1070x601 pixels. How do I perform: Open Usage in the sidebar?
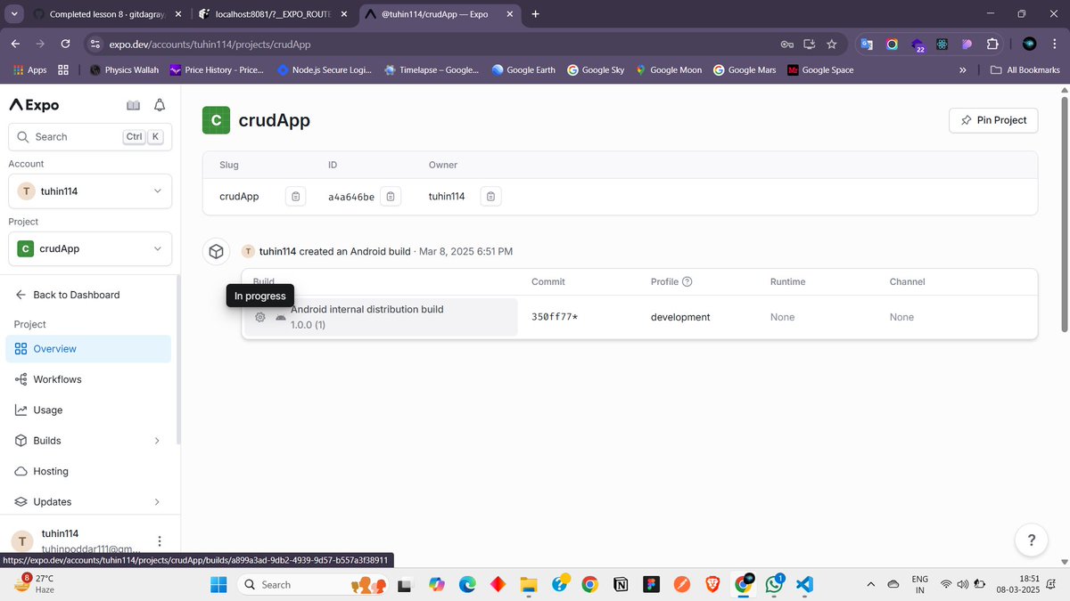pos(88,410)
